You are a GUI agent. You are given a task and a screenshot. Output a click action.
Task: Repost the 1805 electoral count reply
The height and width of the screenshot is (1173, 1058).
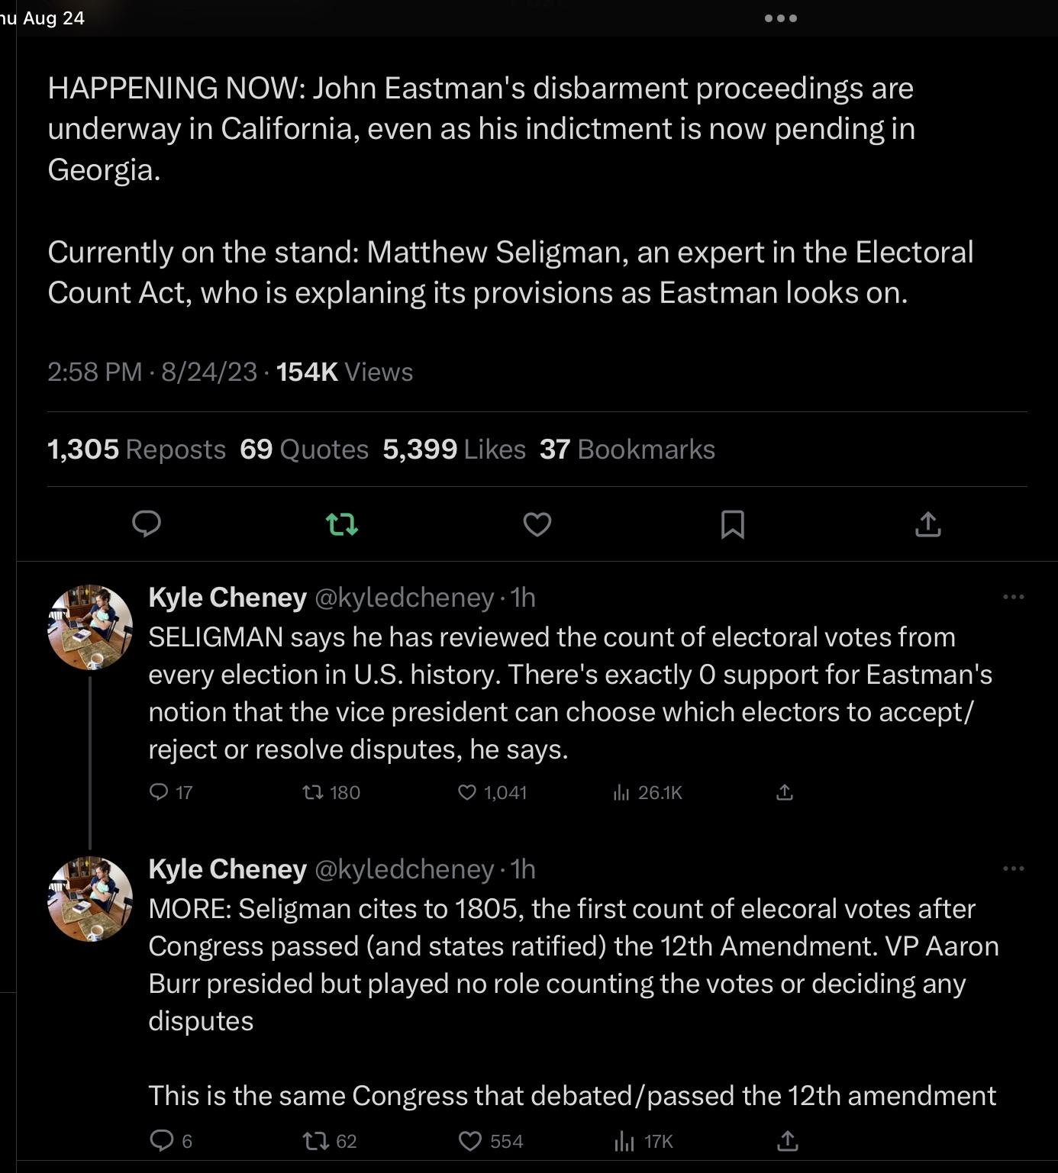pos(314,1141)
